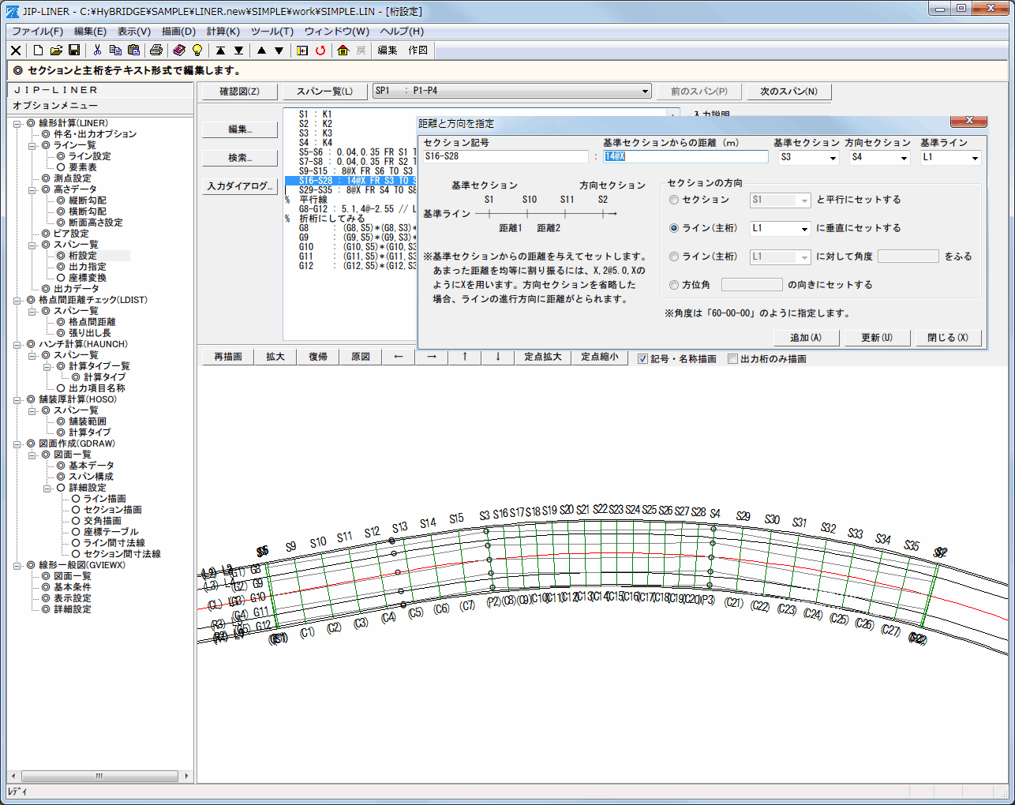Screen dimensions: 1015x805
Task: Open the help book icon
Action: pyautogui.click(x=179, y=51)
